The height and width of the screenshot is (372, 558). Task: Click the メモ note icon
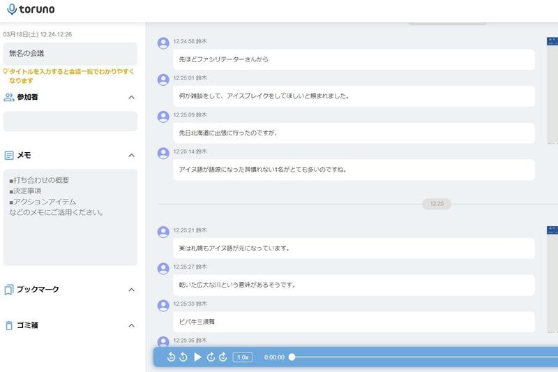tap(9, 155)
